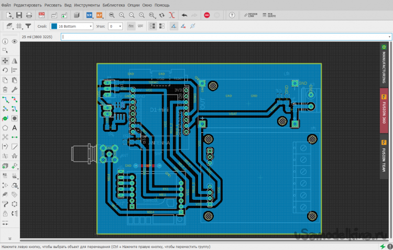Toggle the grid settings button

[x=19, y=26]
